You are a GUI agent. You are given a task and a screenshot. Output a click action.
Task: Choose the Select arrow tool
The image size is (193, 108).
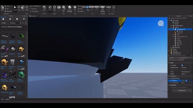15,7
